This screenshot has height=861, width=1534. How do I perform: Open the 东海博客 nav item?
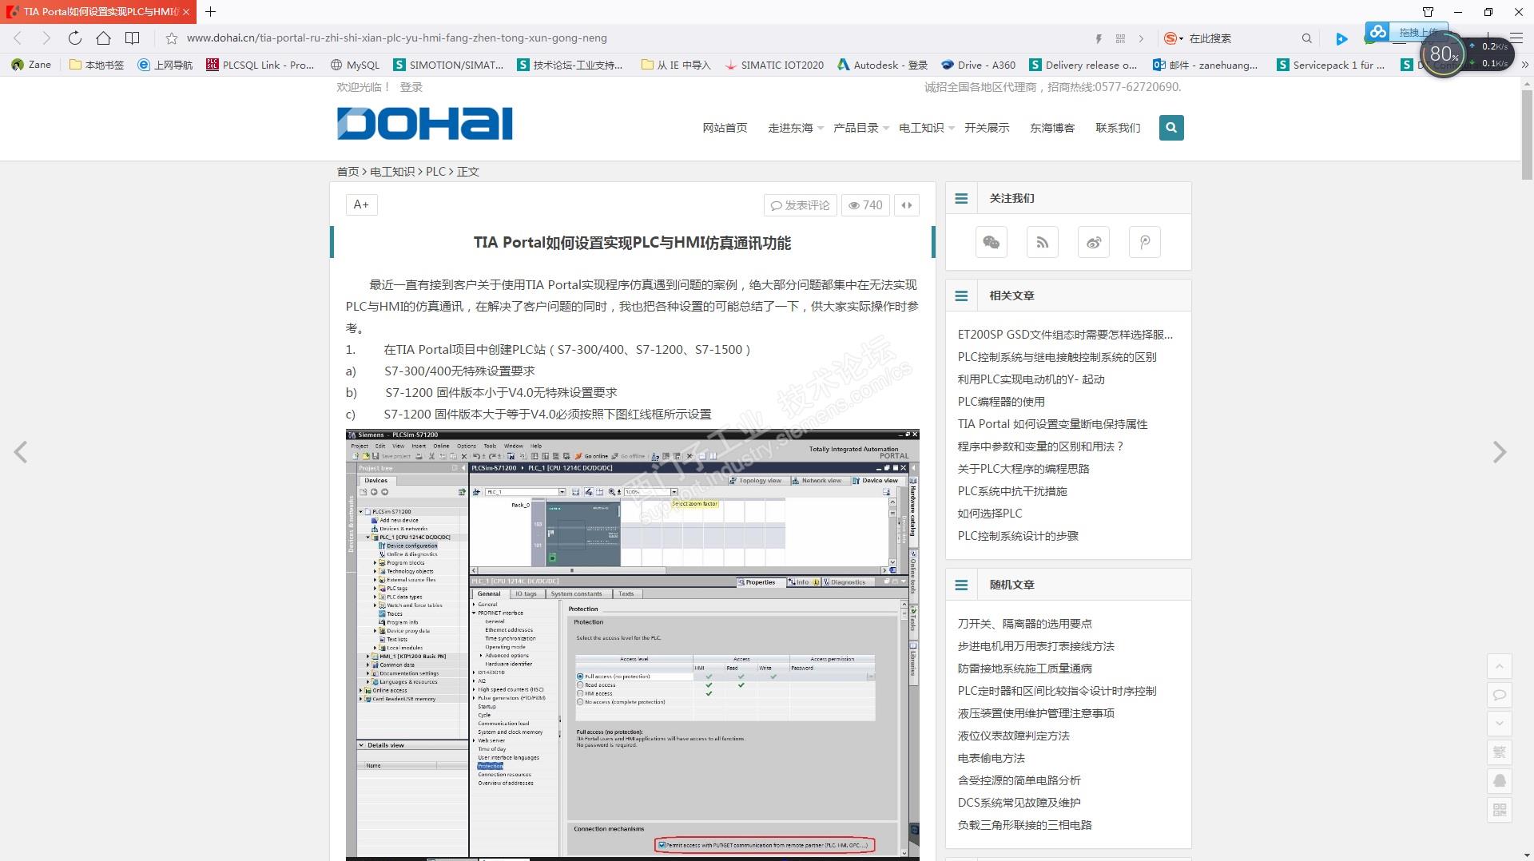1052,128
